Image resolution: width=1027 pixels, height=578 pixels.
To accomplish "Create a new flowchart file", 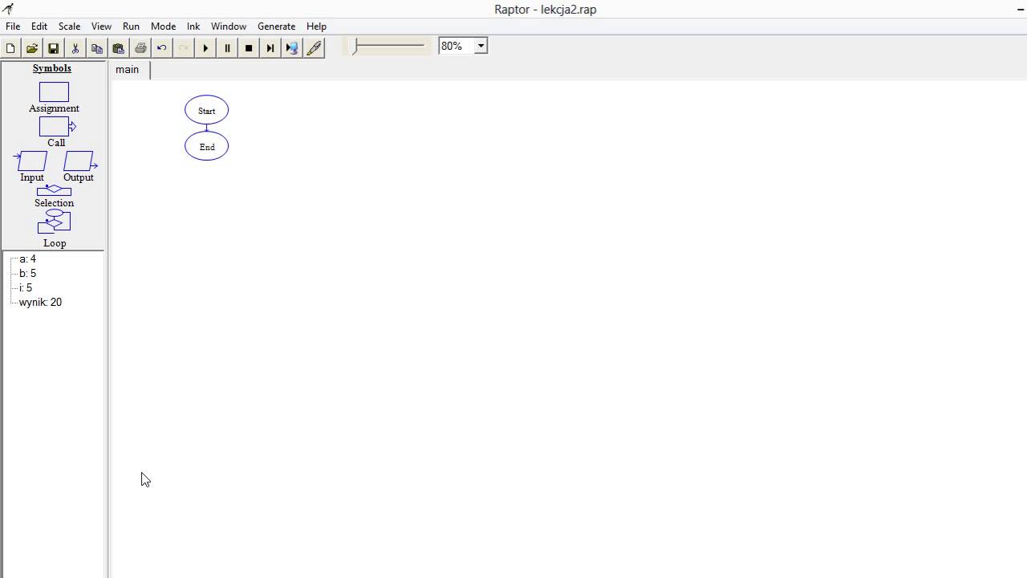I will pos(10,48).
